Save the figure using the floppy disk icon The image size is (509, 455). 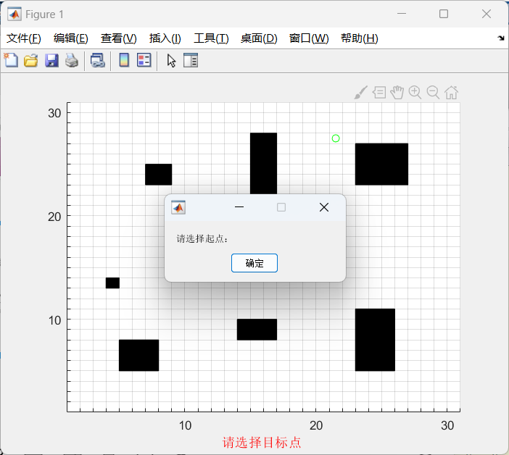(x=51, y=61)
